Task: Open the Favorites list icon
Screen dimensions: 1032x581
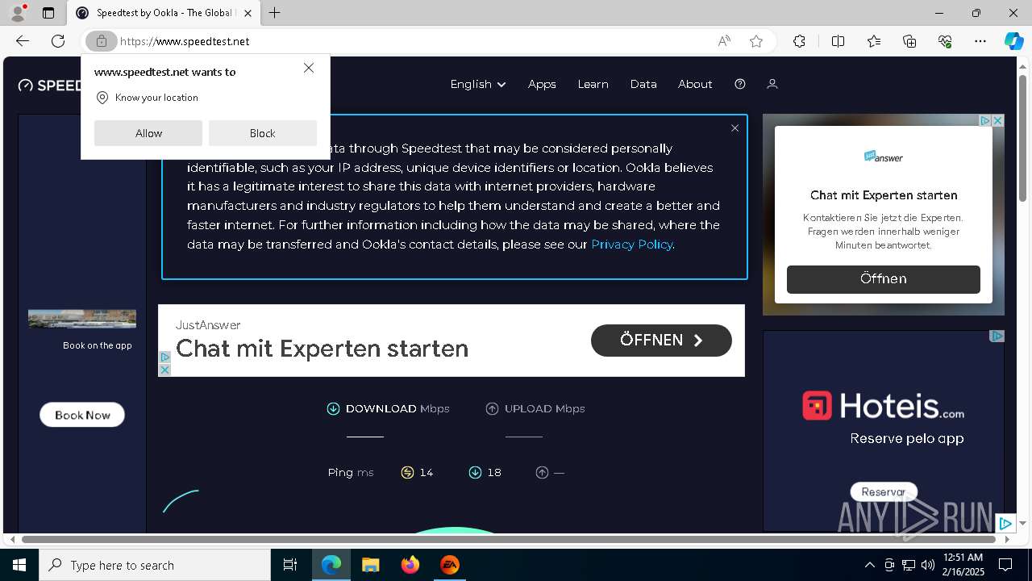Action: (x=874, y=41)
